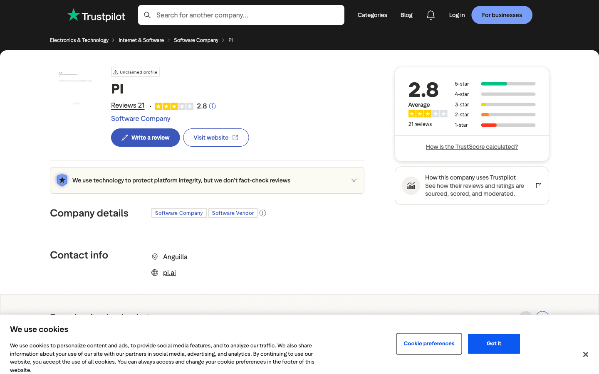The height and width of the screenshot is (374, 599).
Task: Click the company search input field
Action: (241, 15)
